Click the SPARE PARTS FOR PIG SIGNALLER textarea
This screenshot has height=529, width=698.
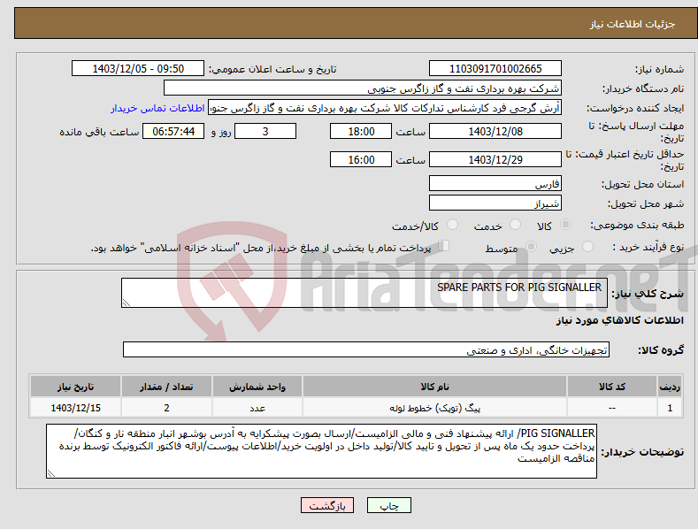[x=364, y=293]
